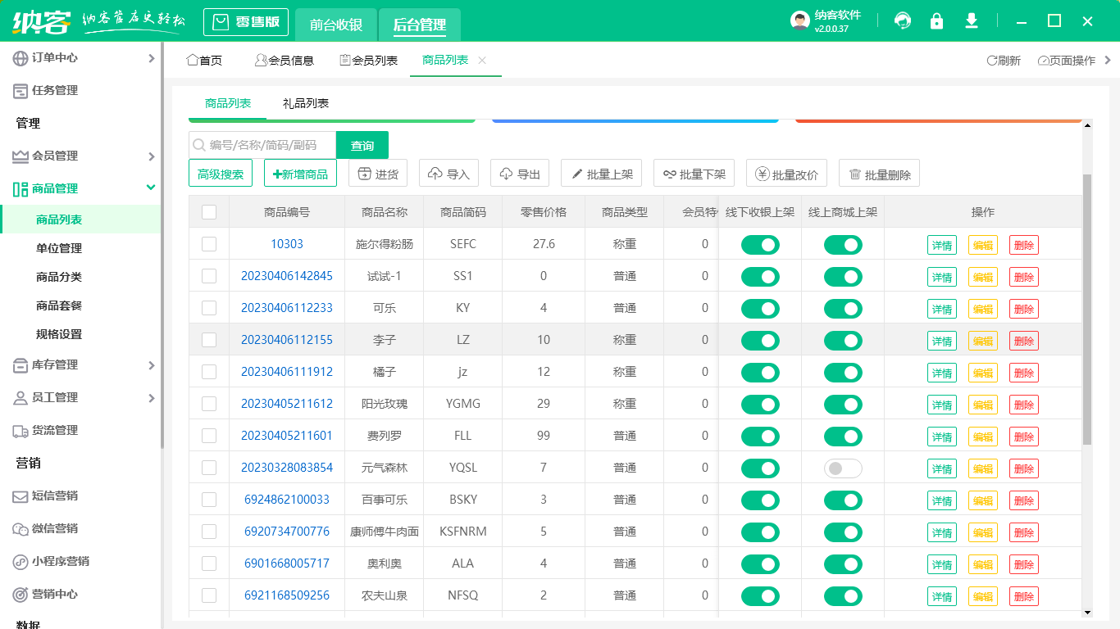This screenshot has width=1120, height=629.
Task: Open the 进货 (purchase) tool
Action: point(378,173)
